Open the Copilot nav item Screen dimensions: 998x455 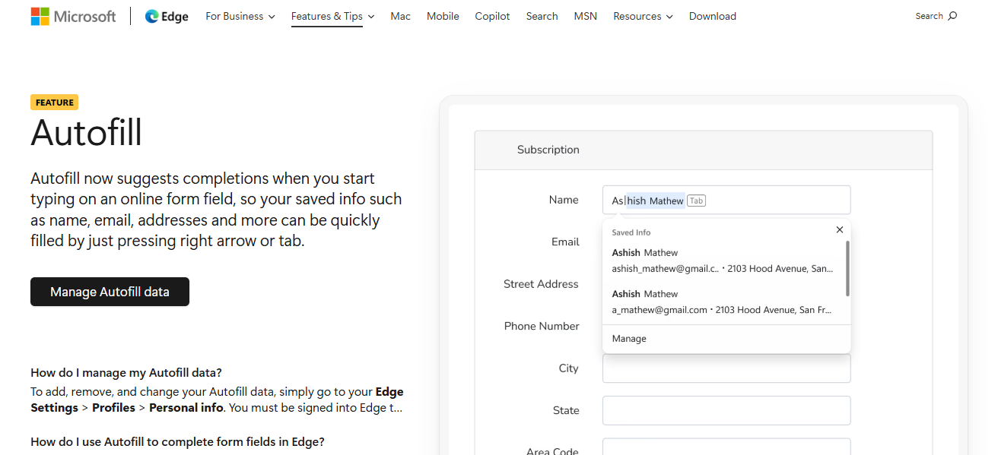pos(492,16)
